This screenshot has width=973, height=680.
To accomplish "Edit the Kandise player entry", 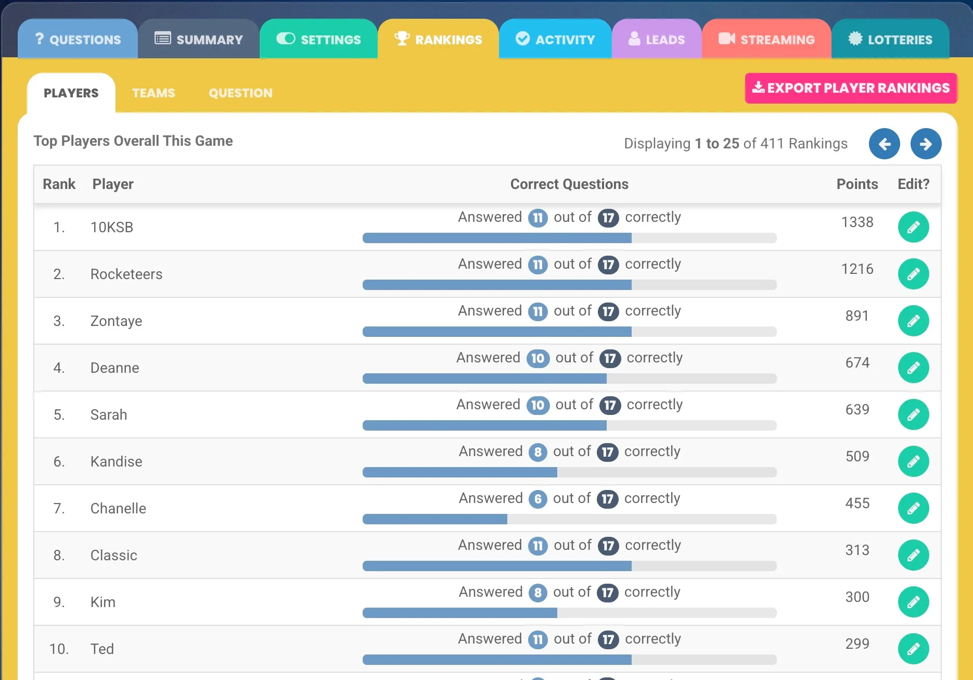I will 913,461.
